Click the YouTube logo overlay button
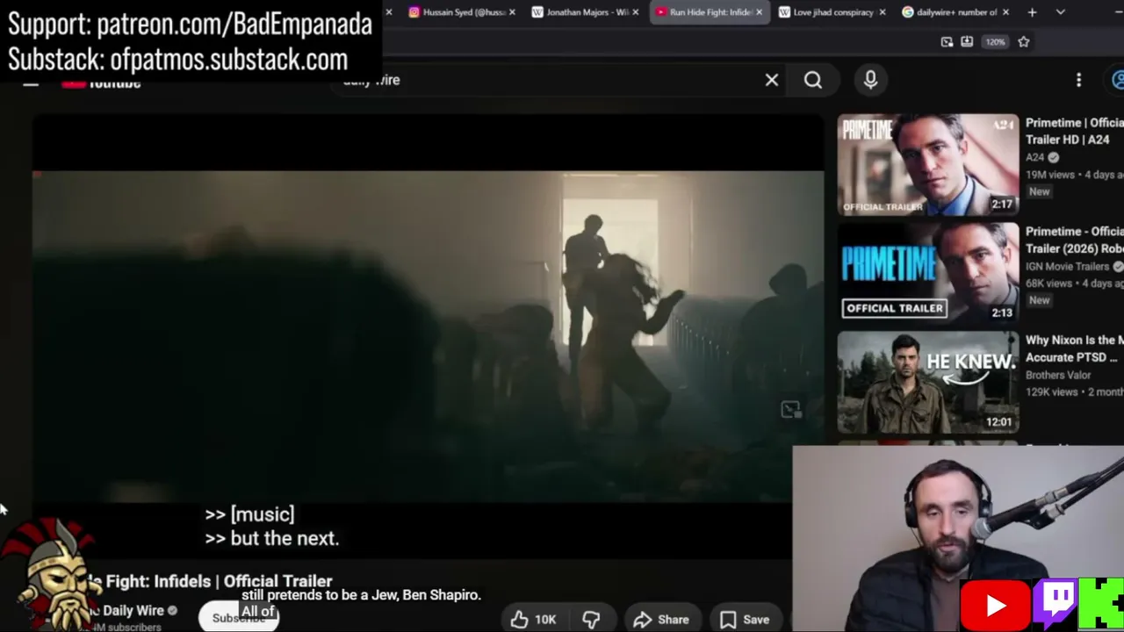Viewport: 1124px width, 632px height. pos(995,606)
